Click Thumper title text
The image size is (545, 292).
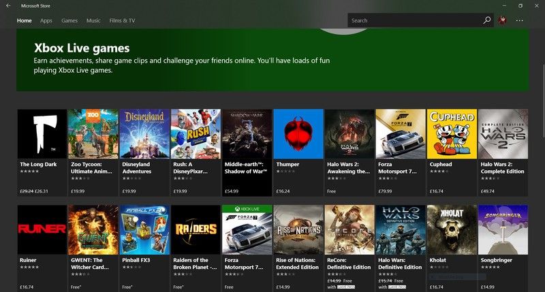click(287, 164)
